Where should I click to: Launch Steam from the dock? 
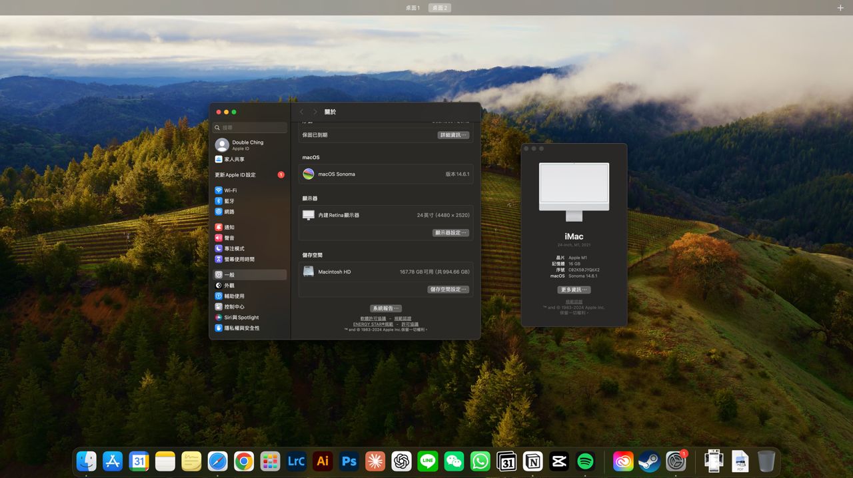tap(649, 461)
